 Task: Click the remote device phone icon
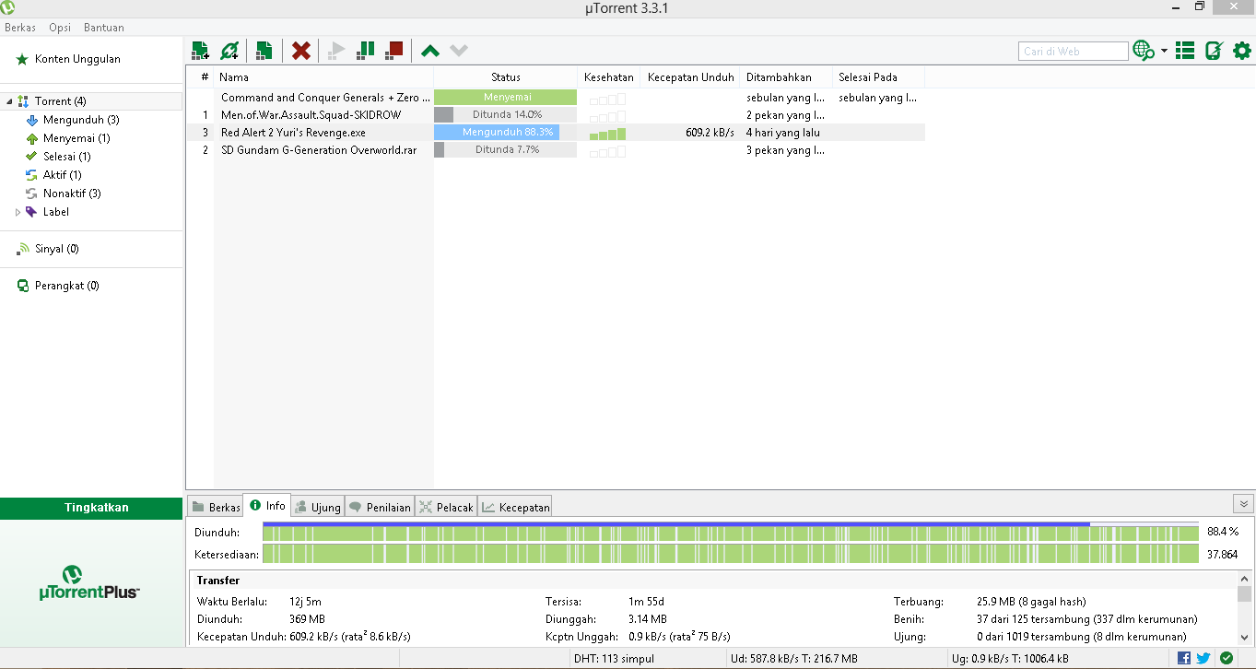[1214, 51]
